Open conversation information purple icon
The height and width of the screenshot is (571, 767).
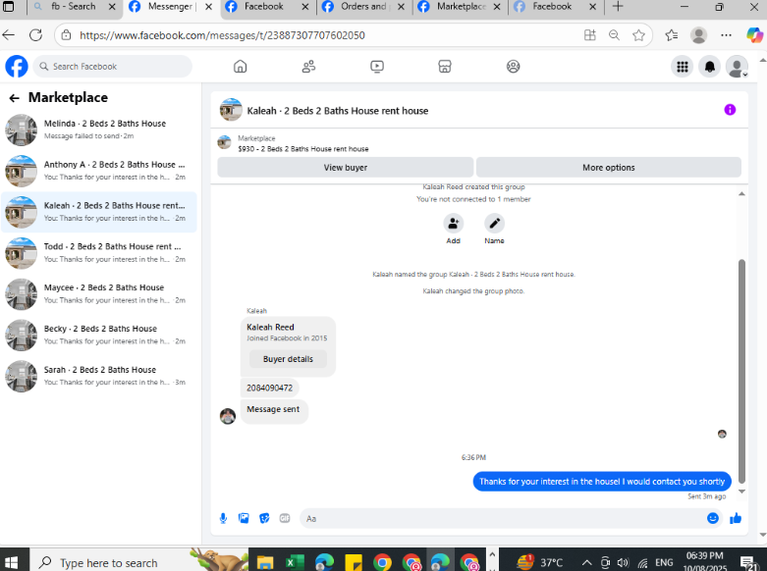730,110
